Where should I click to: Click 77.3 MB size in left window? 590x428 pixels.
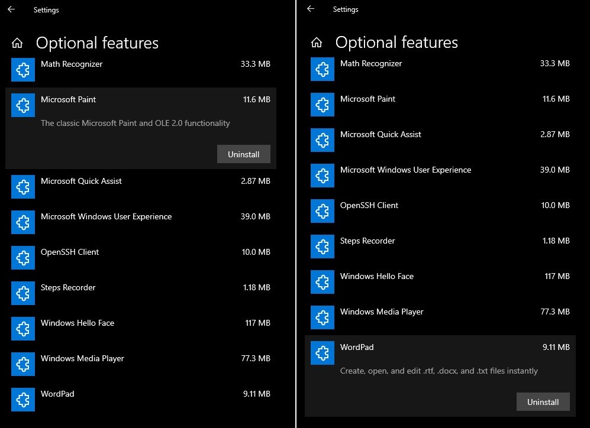click(256, 358)
